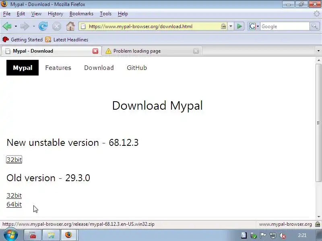322x241 pixels.
Task: Open Windows Explorer from the taskbar
Action: coord(51,235)
